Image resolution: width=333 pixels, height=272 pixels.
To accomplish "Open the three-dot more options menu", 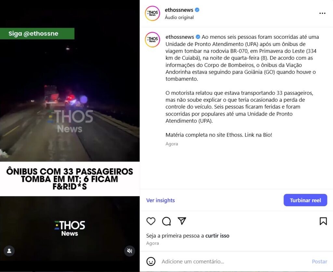I will [322, 13].
